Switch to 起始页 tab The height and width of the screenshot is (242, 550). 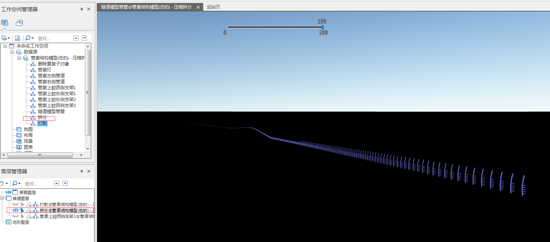[214, 7]
